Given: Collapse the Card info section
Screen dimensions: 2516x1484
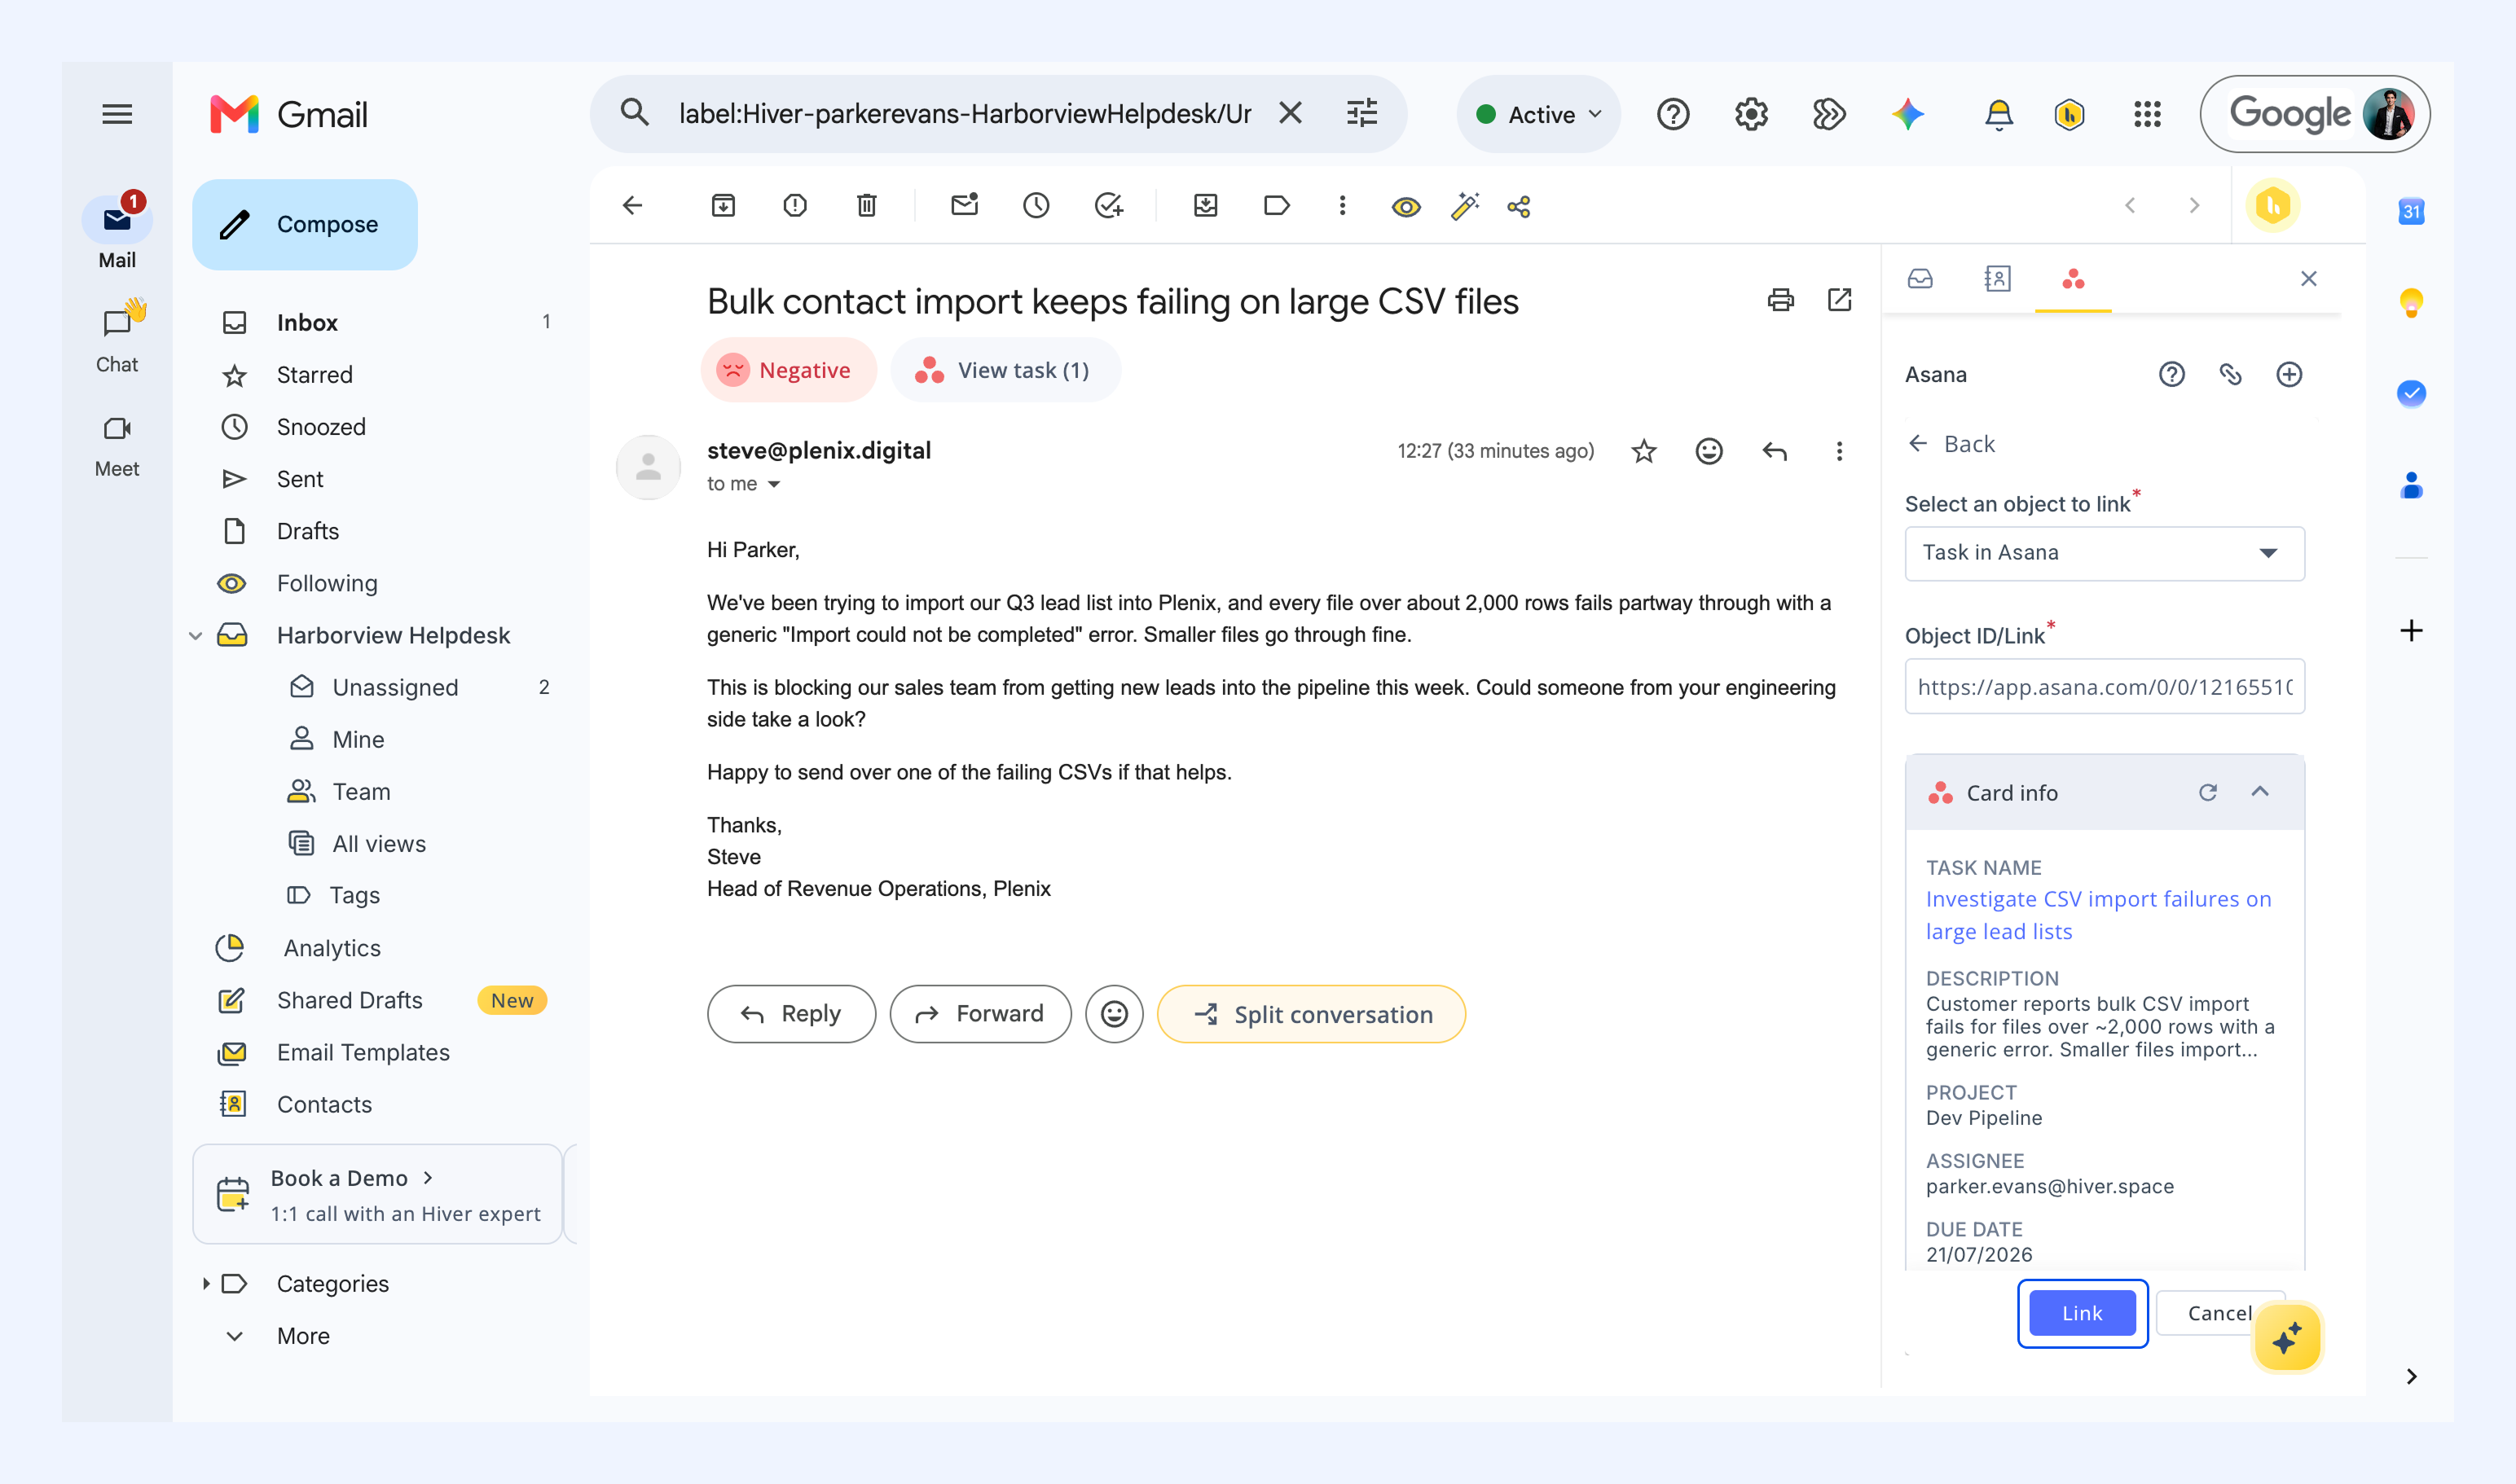Looking at the screenshot, I should [x=2260, y=792].
